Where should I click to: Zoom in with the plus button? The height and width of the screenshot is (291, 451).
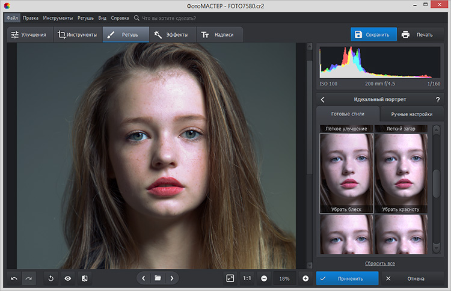click(x=305, y=278)
